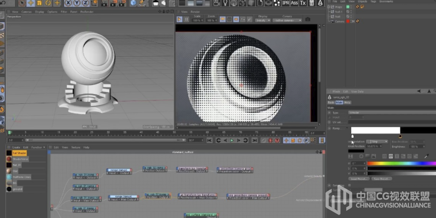The width and height of the screenshot is (436, 218).
Task: Open the Arnold Ass export button
Action: coord(294,3)
